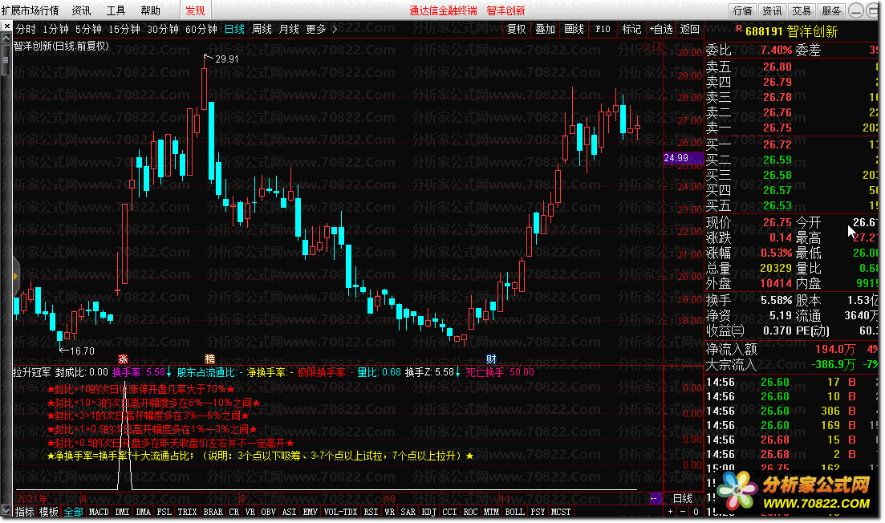Apply the MCST indicator
This screenshot has width=885, height=523.
[x=561, y=512]
